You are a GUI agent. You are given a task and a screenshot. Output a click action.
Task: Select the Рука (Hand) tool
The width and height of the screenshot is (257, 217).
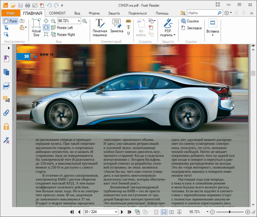[x=9, y=21]
